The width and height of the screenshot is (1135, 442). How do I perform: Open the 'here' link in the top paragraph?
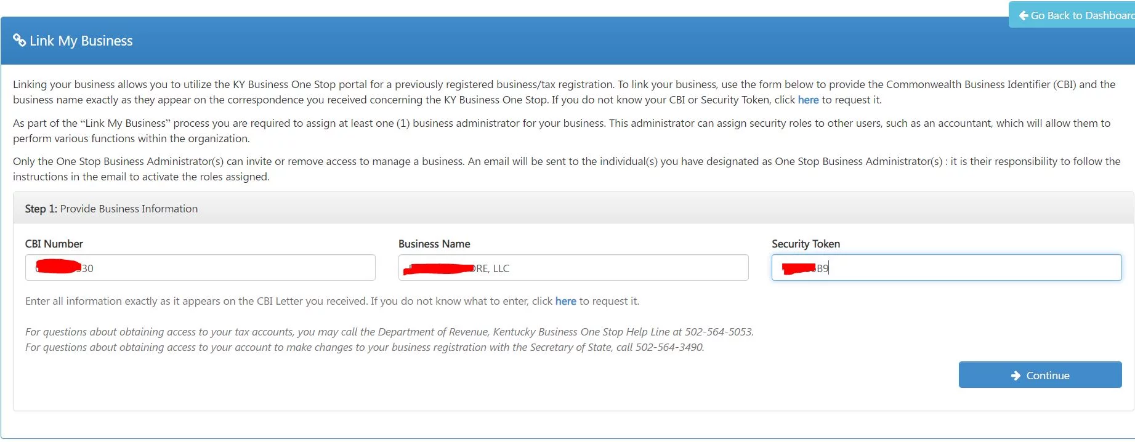pyautogui.click(x=808, y=100)
